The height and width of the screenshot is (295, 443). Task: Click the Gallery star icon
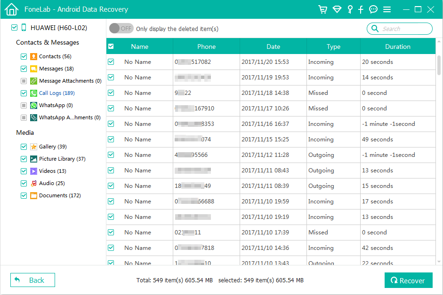coord(33,147)
